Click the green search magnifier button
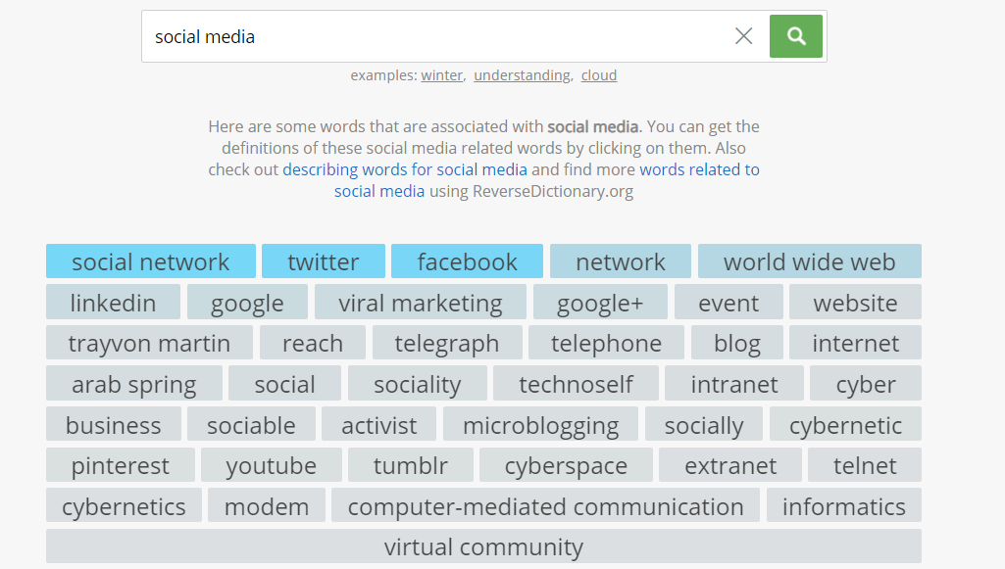 point(795,36)
